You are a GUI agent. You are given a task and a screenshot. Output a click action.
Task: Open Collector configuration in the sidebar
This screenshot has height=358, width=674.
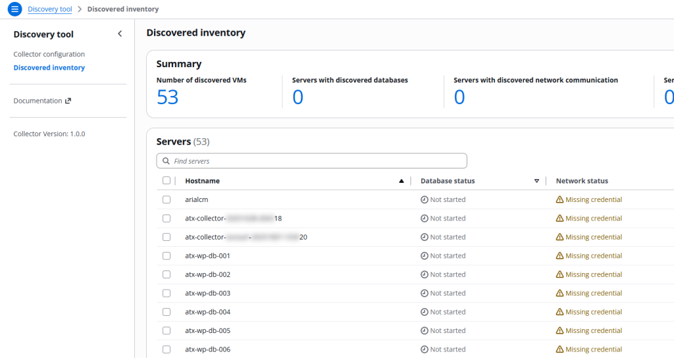(x=49, y=54)
